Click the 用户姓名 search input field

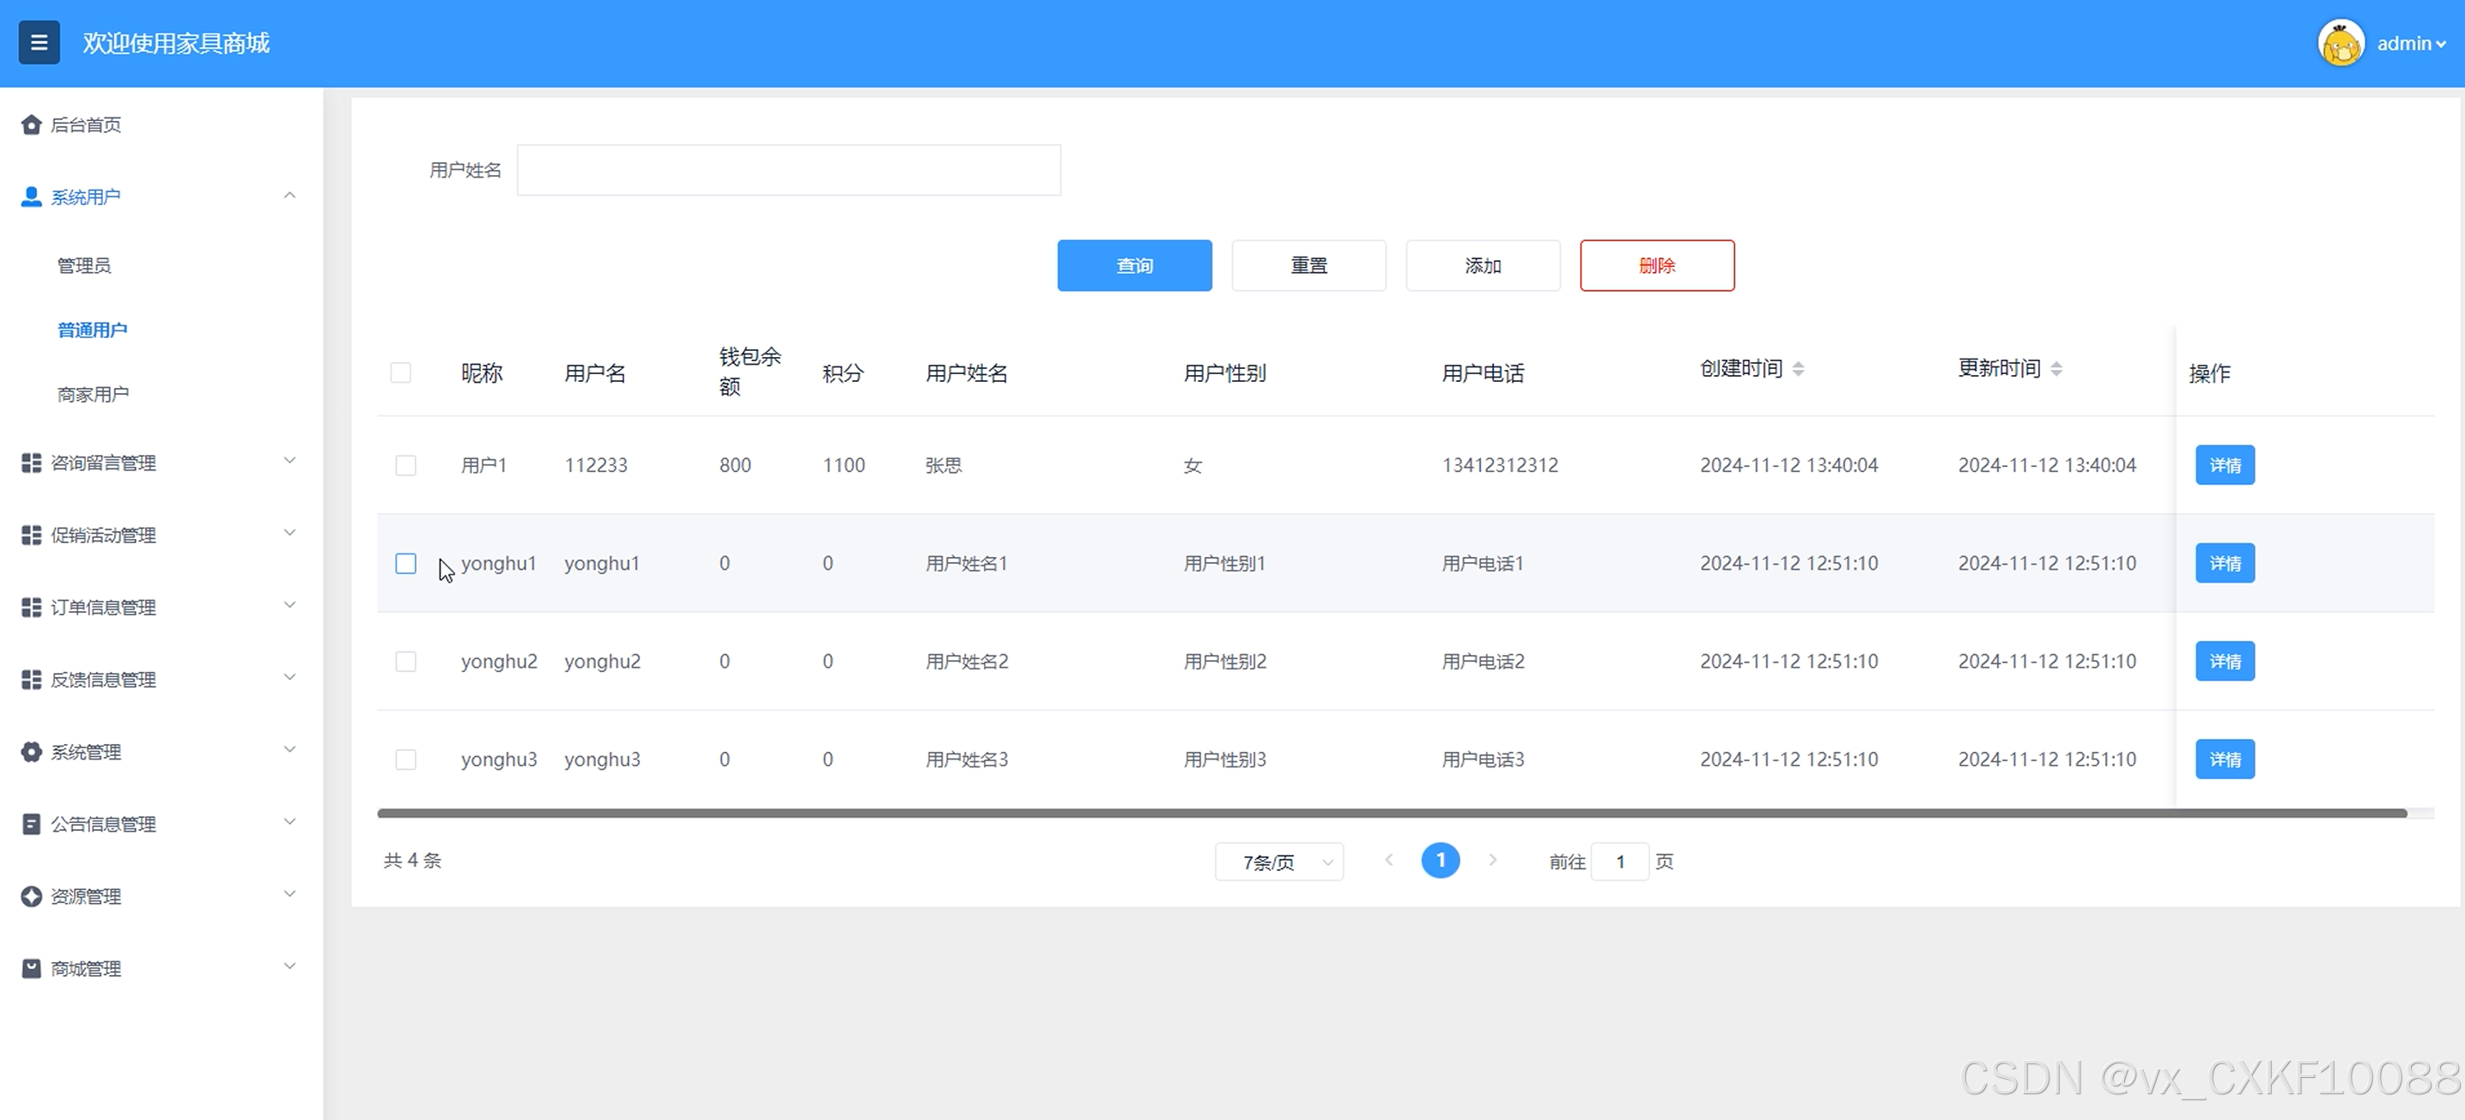click(788, 170)
